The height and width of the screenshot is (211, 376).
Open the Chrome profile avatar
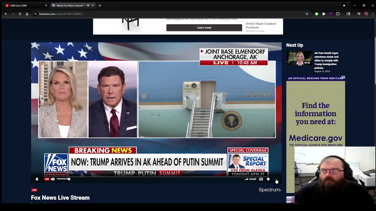(x=366, y=14)
